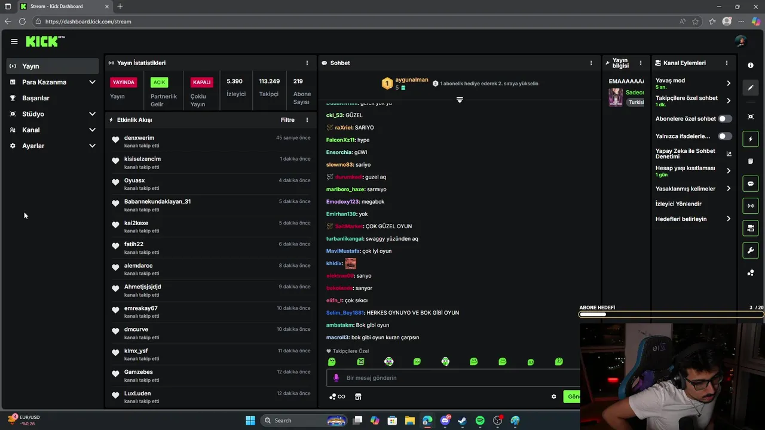This screenshot has width=765, height=430.
Task: Refresh the browser page
Action: (22, 21)
